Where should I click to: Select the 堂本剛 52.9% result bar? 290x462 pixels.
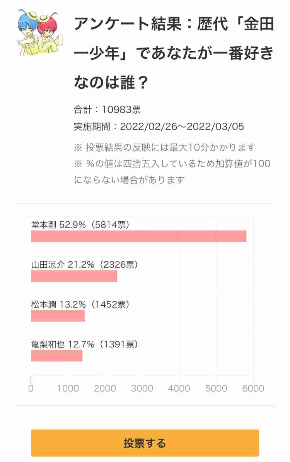[x=139, y=236]
